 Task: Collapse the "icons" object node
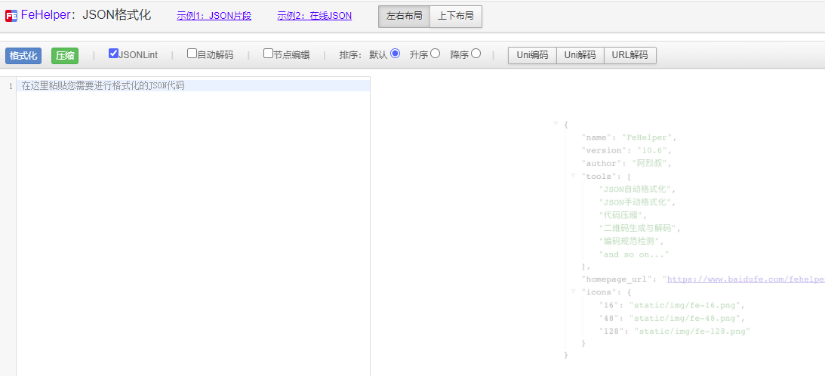tap(574, 291)
